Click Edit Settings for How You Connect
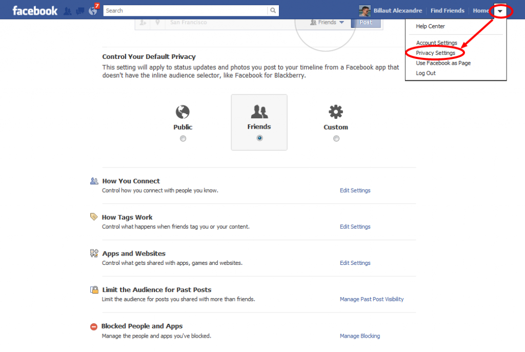This screenshot has width=525, height=352. [355, 191]
